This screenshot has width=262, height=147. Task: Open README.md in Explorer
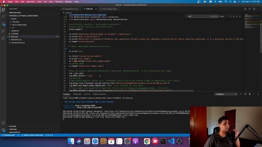click(x=16, y=40)
